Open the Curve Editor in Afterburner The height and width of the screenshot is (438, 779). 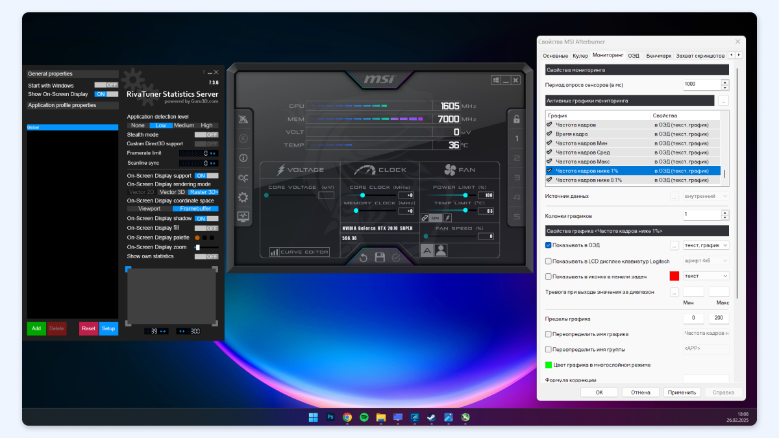[299, 252]
